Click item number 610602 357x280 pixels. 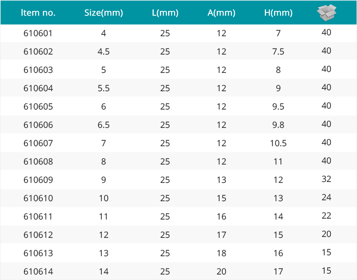[38, 52]
